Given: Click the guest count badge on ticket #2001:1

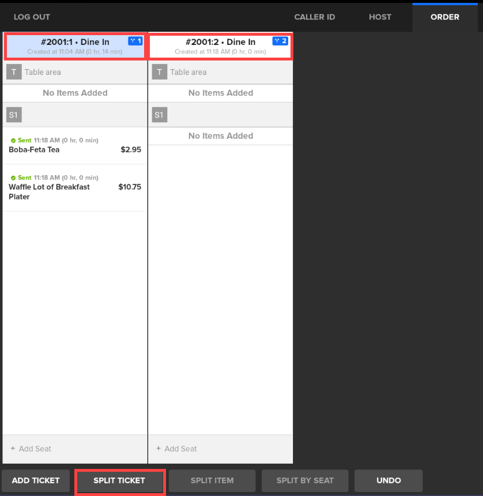Looking at the screenshot, I should (135, 41).
